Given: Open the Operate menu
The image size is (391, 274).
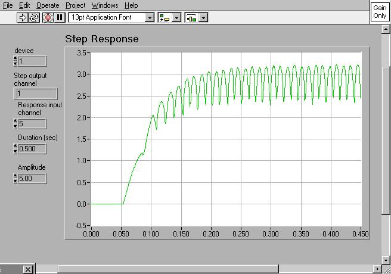Looking at the screenshot, I should coord(48,5).
